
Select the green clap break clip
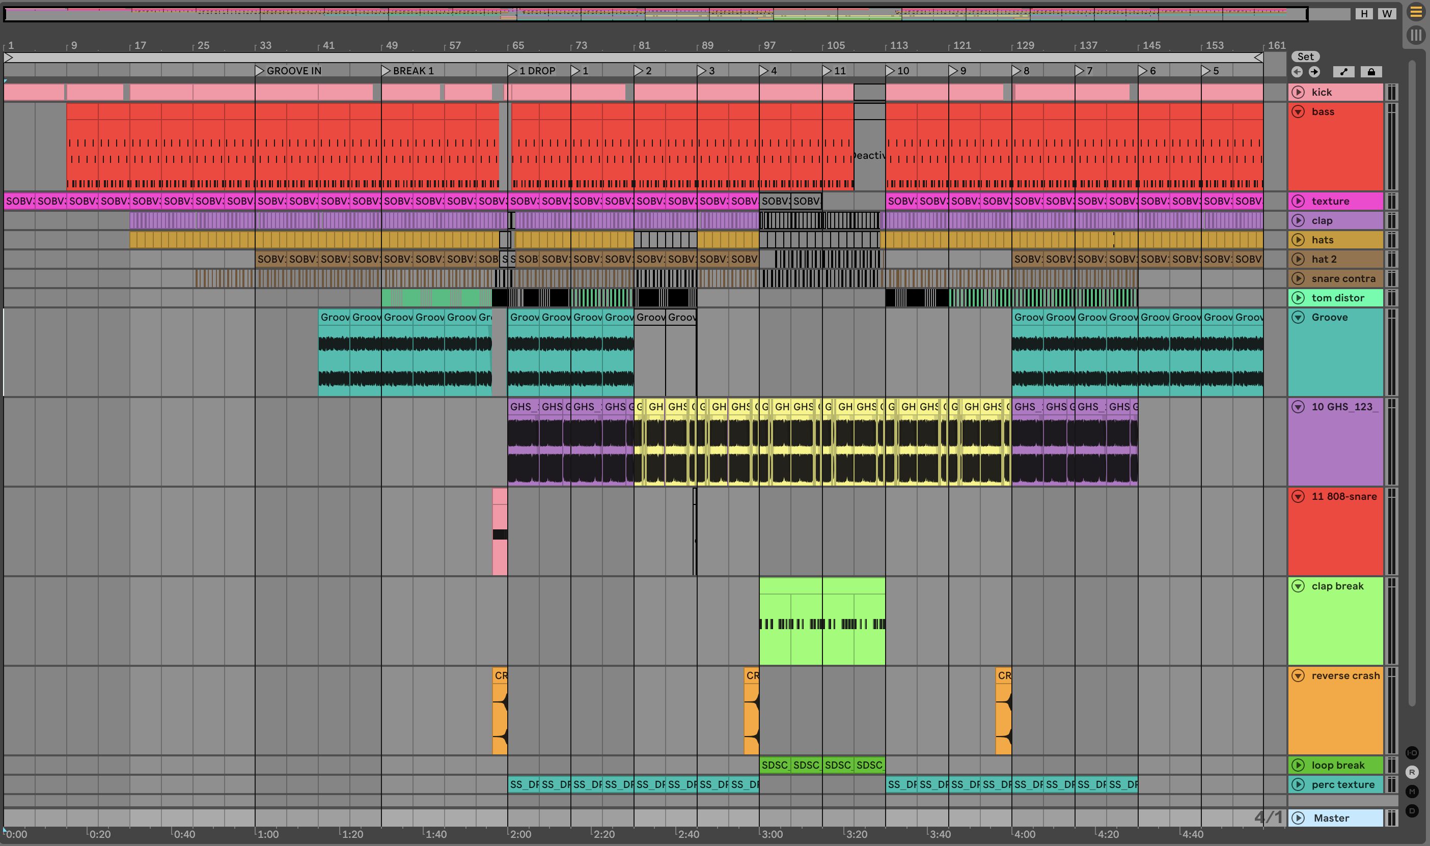coord(822,622)
